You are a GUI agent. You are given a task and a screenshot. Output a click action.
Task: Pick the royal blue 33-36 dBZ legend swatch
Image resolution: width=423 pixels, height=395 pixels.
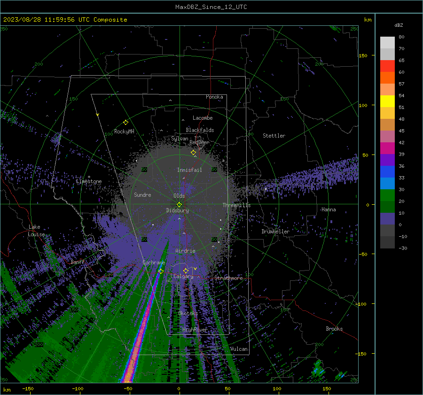tap(387, 171)
